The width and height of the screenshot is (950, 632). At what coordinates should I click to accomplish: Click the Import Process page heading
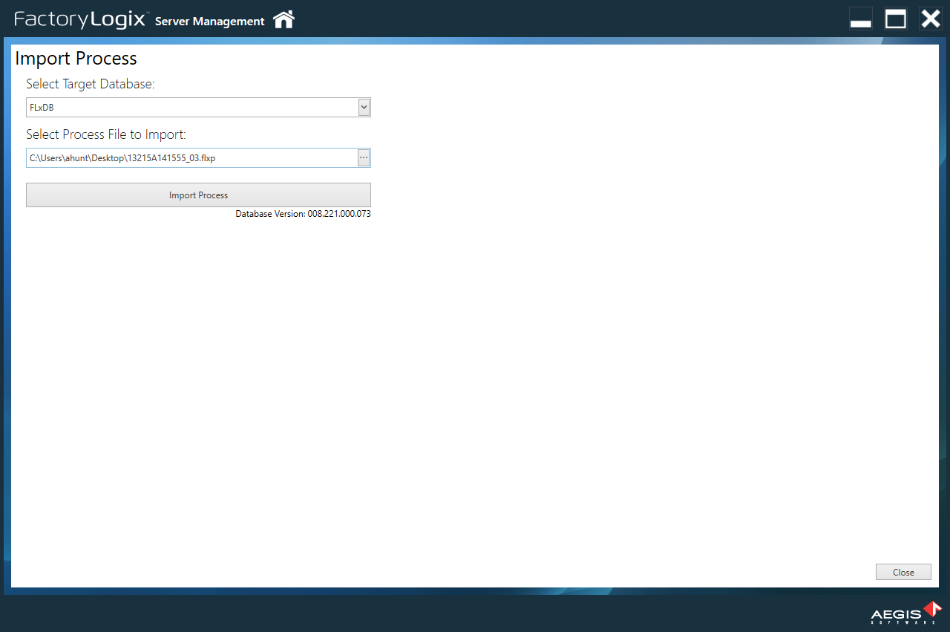(76, 58)
